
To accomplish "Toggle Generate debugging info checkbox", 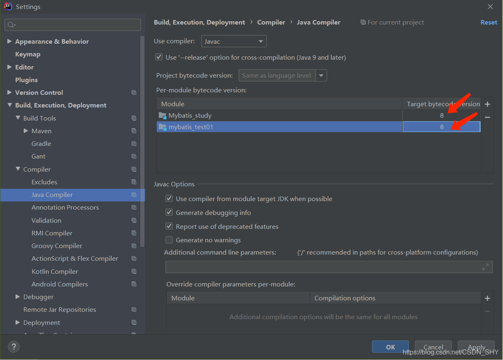I will pyautogui.click(x=169, y=212).
